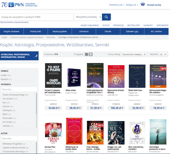Click the magnifying glass search button
170x154 pixels.
[106, 17]
